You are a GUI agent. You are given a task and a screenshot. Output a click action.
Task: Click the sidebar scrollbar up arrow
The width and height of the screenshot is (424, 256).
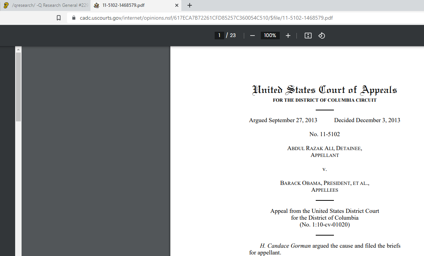click(x=18, y=50)
